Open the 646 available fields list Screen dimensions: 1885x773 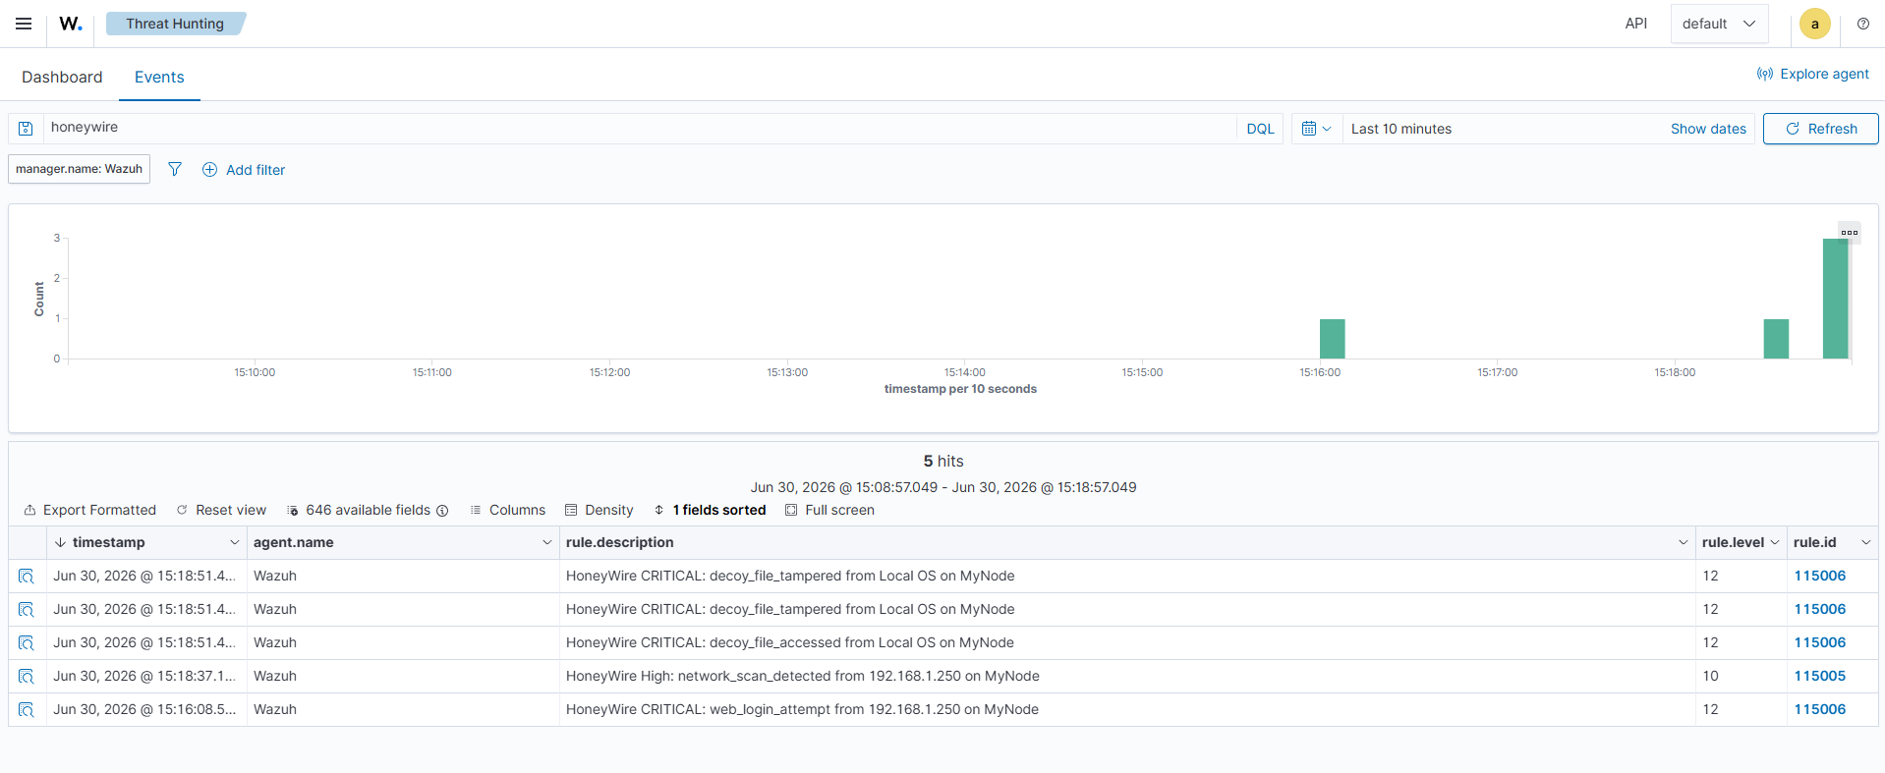tap(359, 510)
